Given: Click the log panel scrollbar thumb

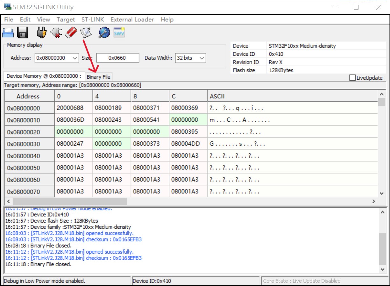Looking at the screenshot, I should [x=383, y=249].
